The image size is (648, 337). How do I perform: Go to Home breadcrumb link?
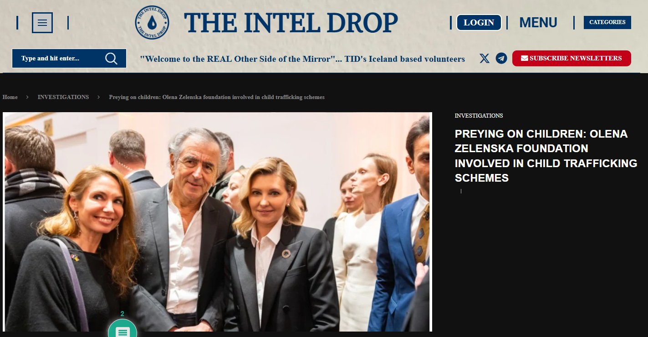10,97
